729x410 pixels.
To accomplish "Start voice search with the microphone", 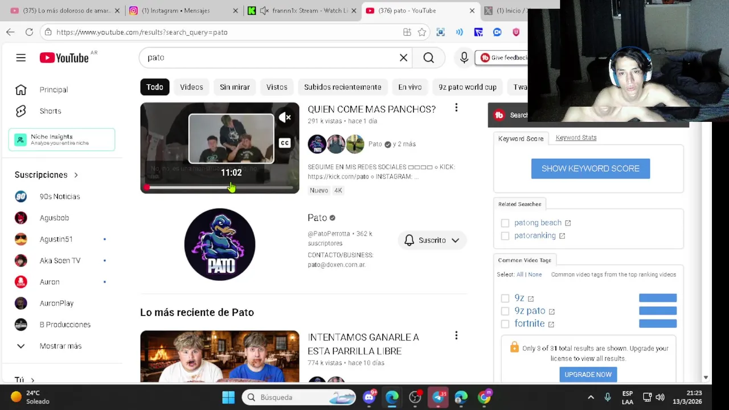I will (x=464, y=58).
